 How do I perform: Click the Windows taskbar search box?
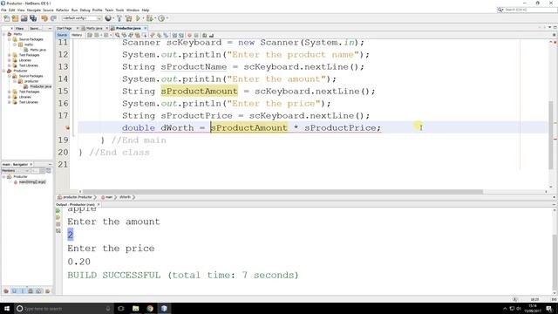[63, 308]
